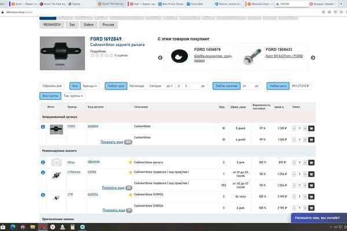Add the CTR 24 часа offer to cart
Viewport: 347px width, 231px height.
311,196
